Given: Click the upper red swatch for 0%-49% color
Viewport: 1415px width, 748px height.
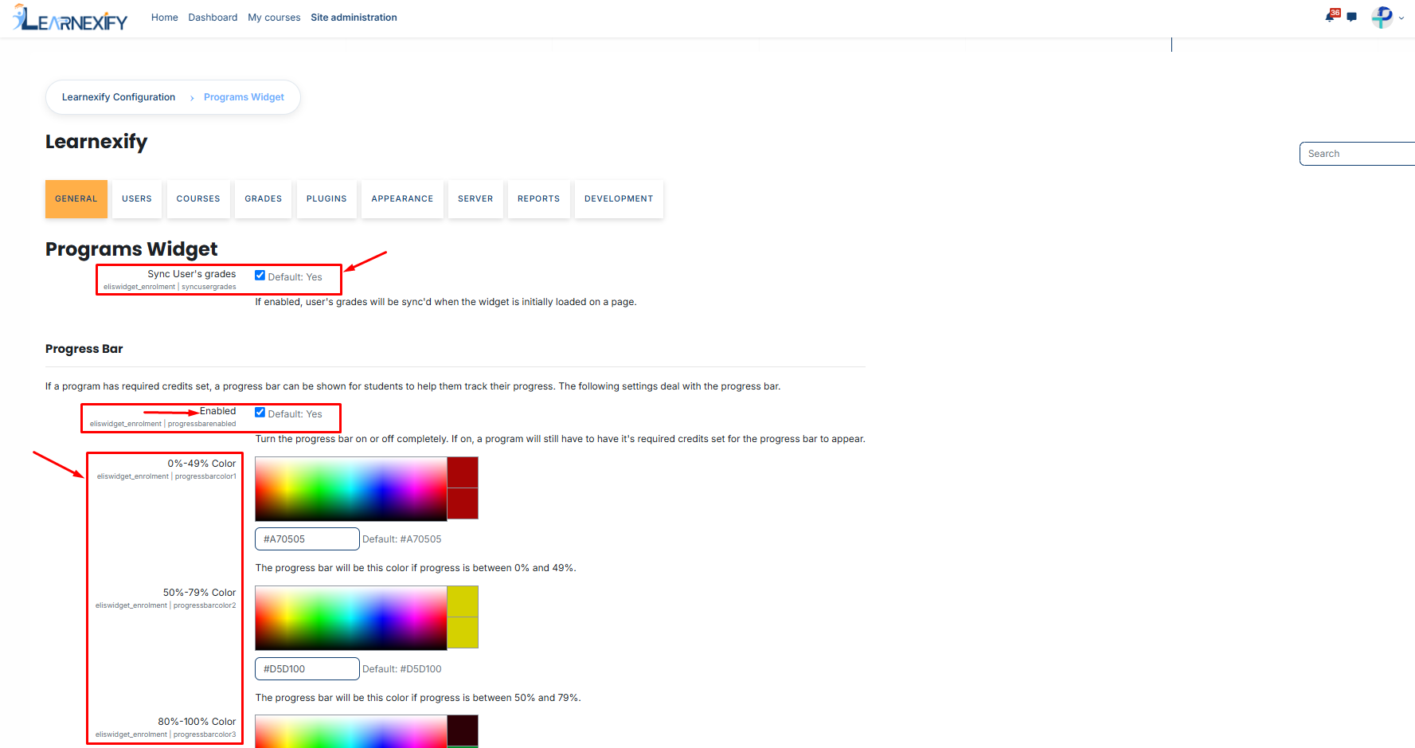Looking at the screenshot, I should pos(463,472).
